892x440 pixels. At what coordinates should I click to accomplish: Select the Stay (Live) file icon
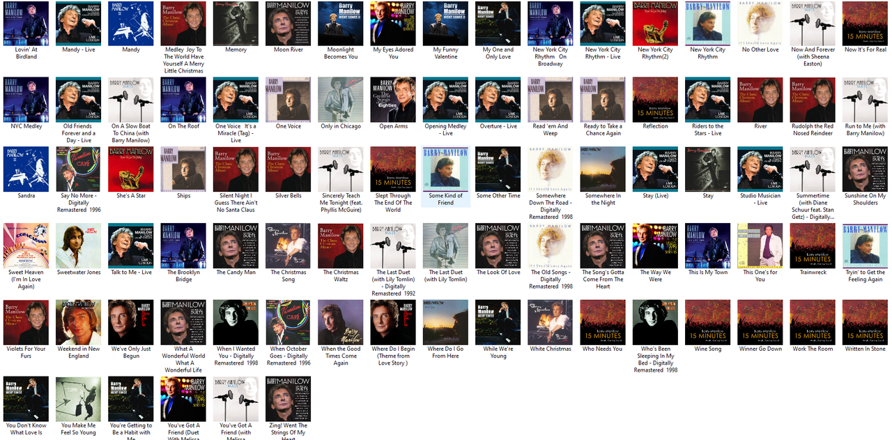point(655,169)
